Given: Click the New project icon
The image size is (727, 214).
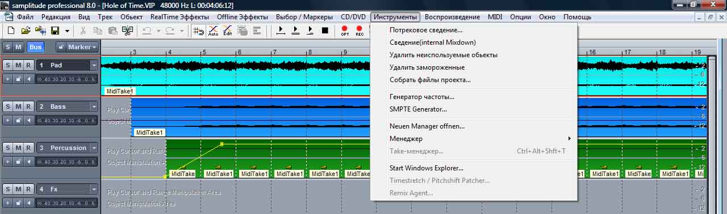Looking at the screenshot, I should tap(11, 31).
